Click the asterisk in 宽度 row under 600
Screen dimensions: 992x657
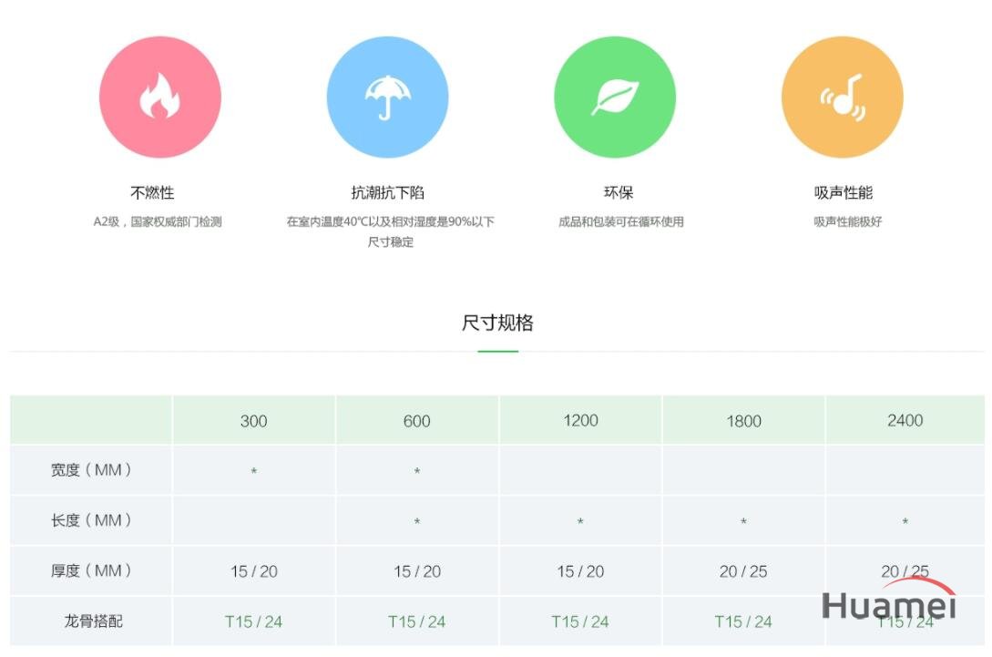click(417, 471)
